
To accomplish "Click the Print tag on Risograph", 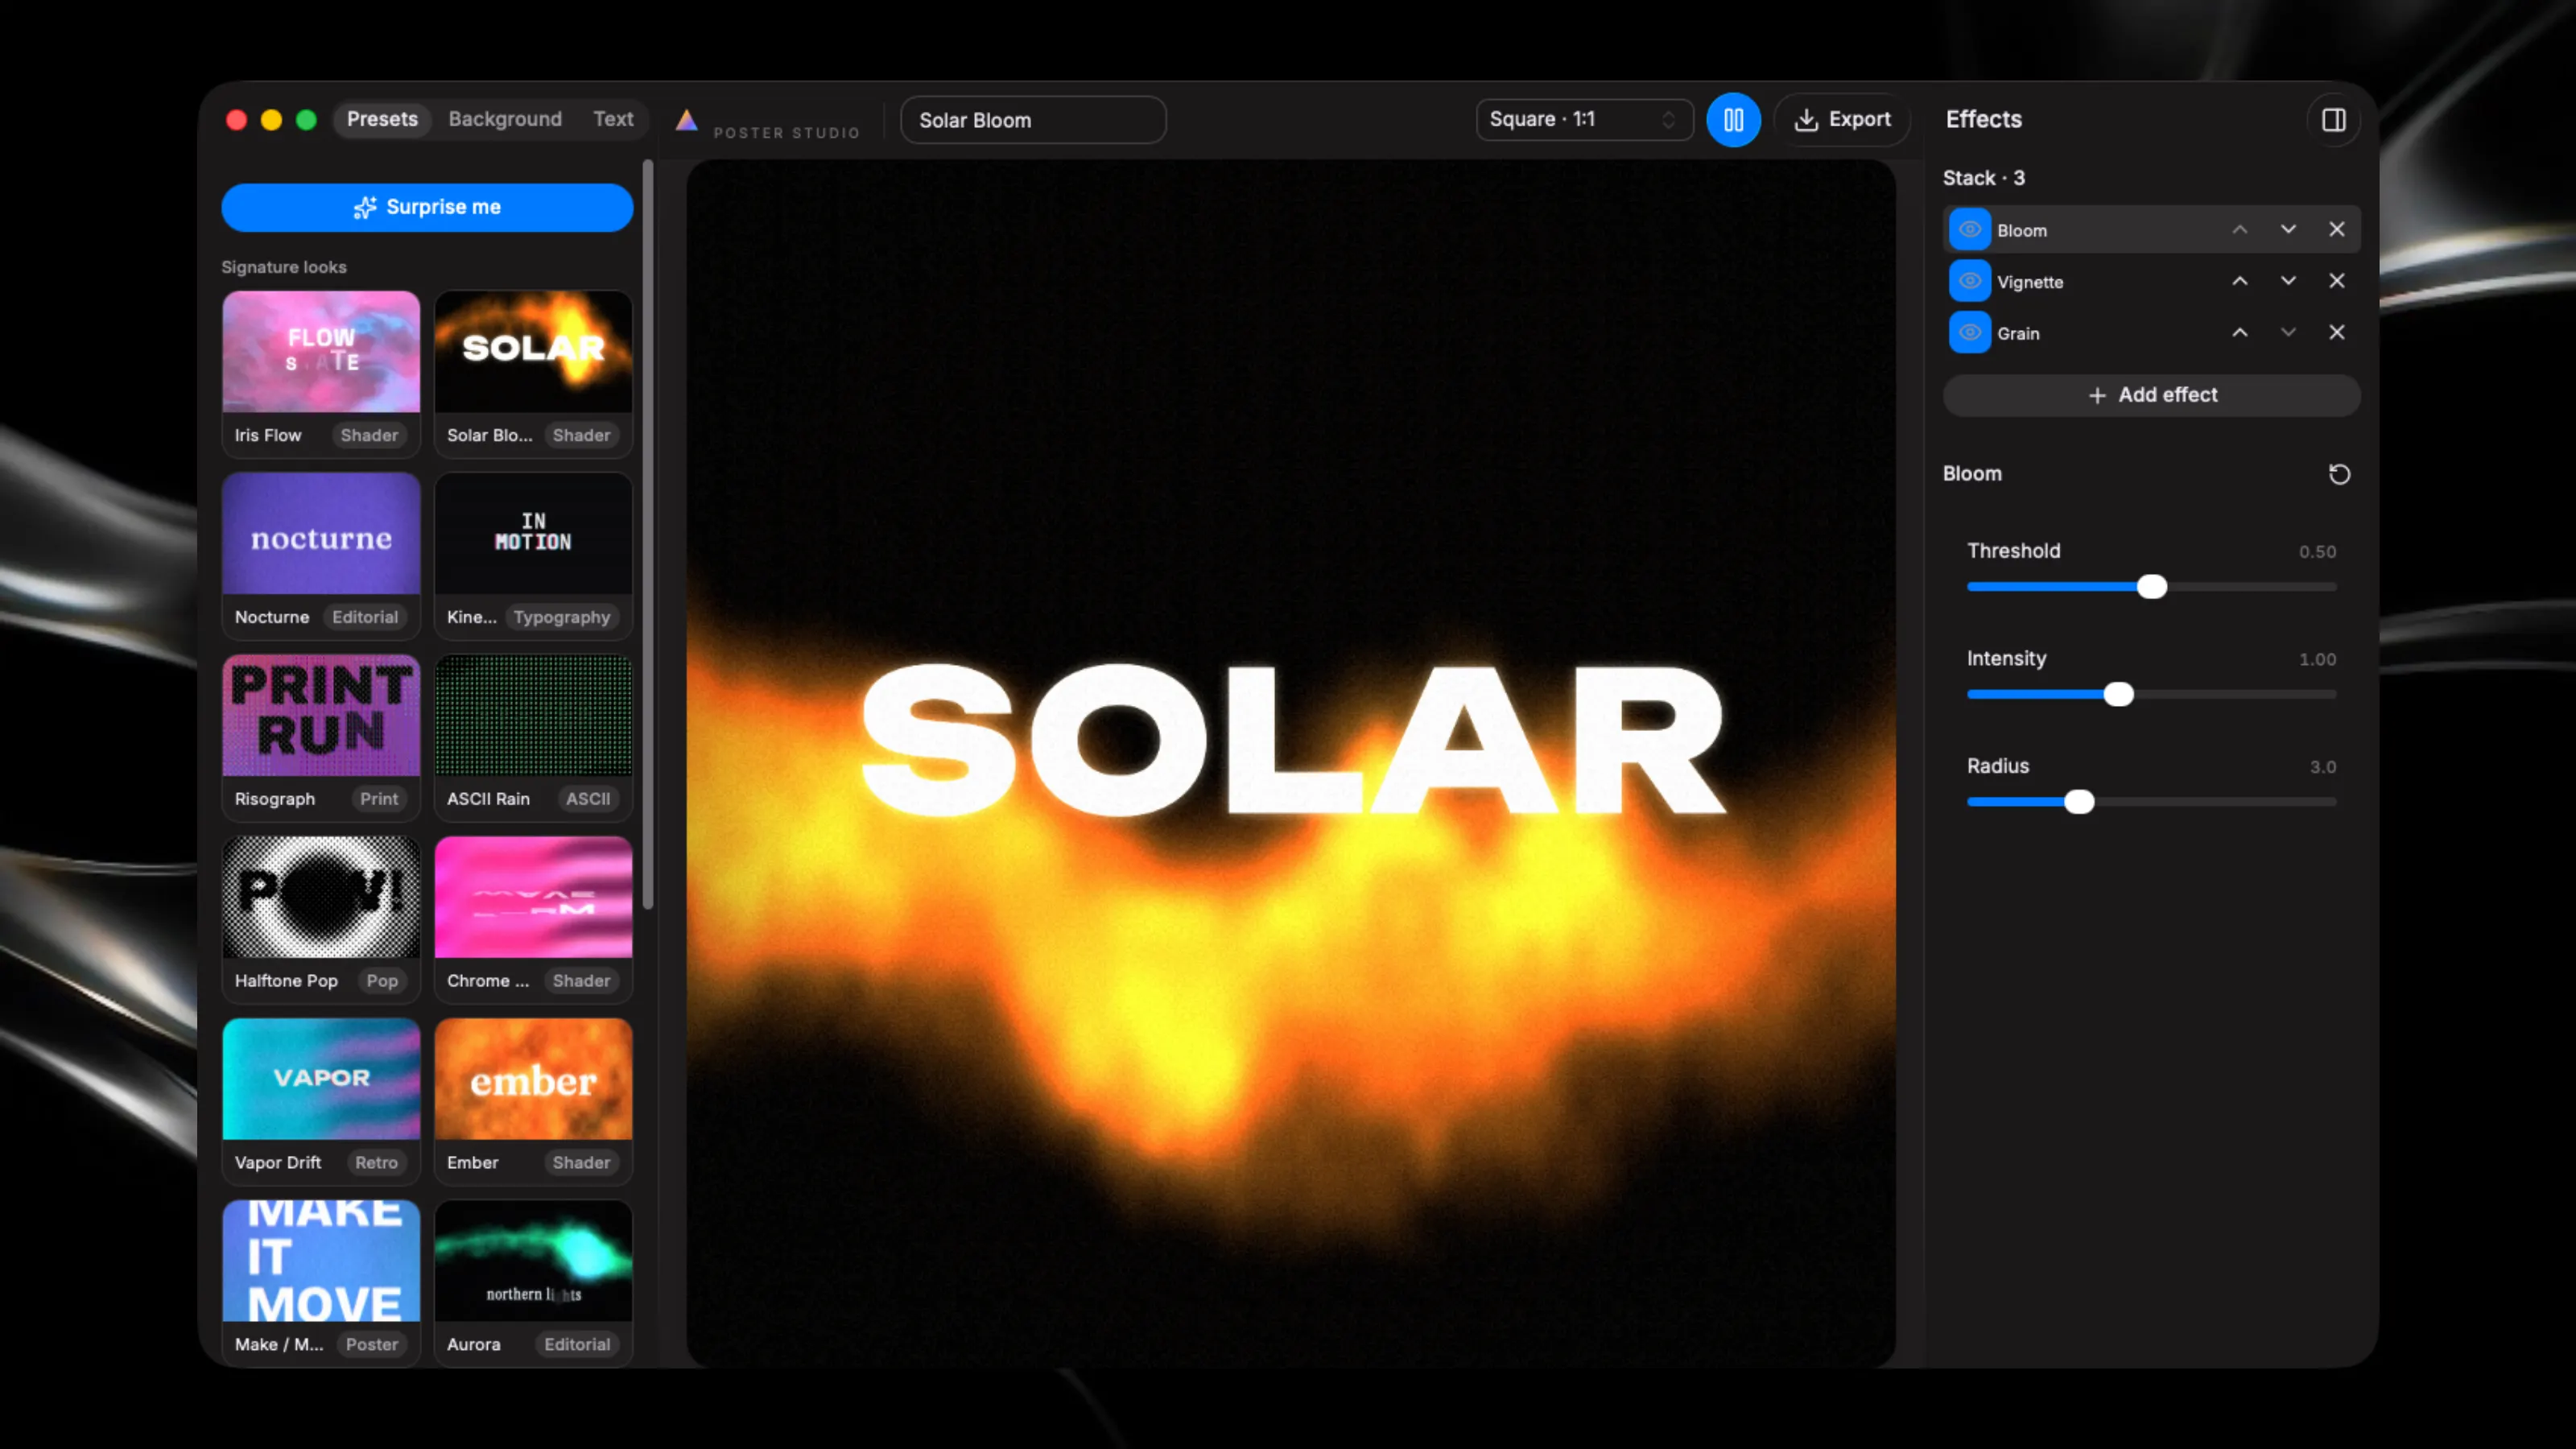I will (x=379, y=799).
